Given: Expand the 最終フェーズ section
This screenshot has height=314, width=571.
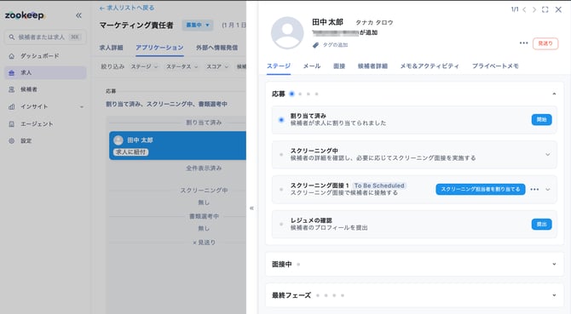Looking at the screenshot, I should tap(554, 295).
